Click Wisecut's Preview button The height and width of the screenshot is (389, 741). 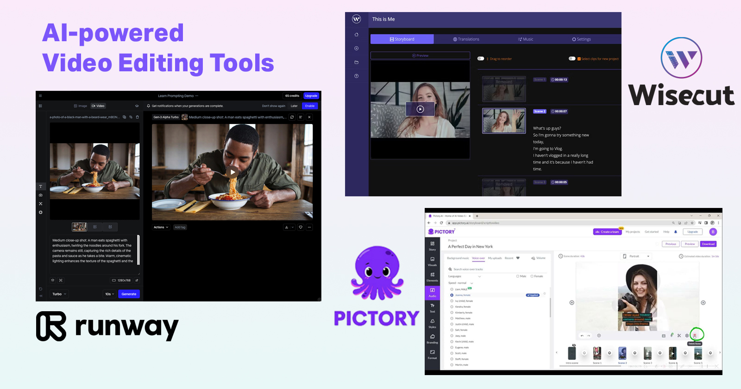click(x=420, y=56)
